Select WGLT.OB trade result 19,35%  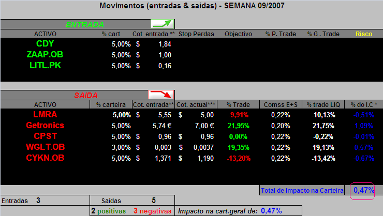coord(239,147)
